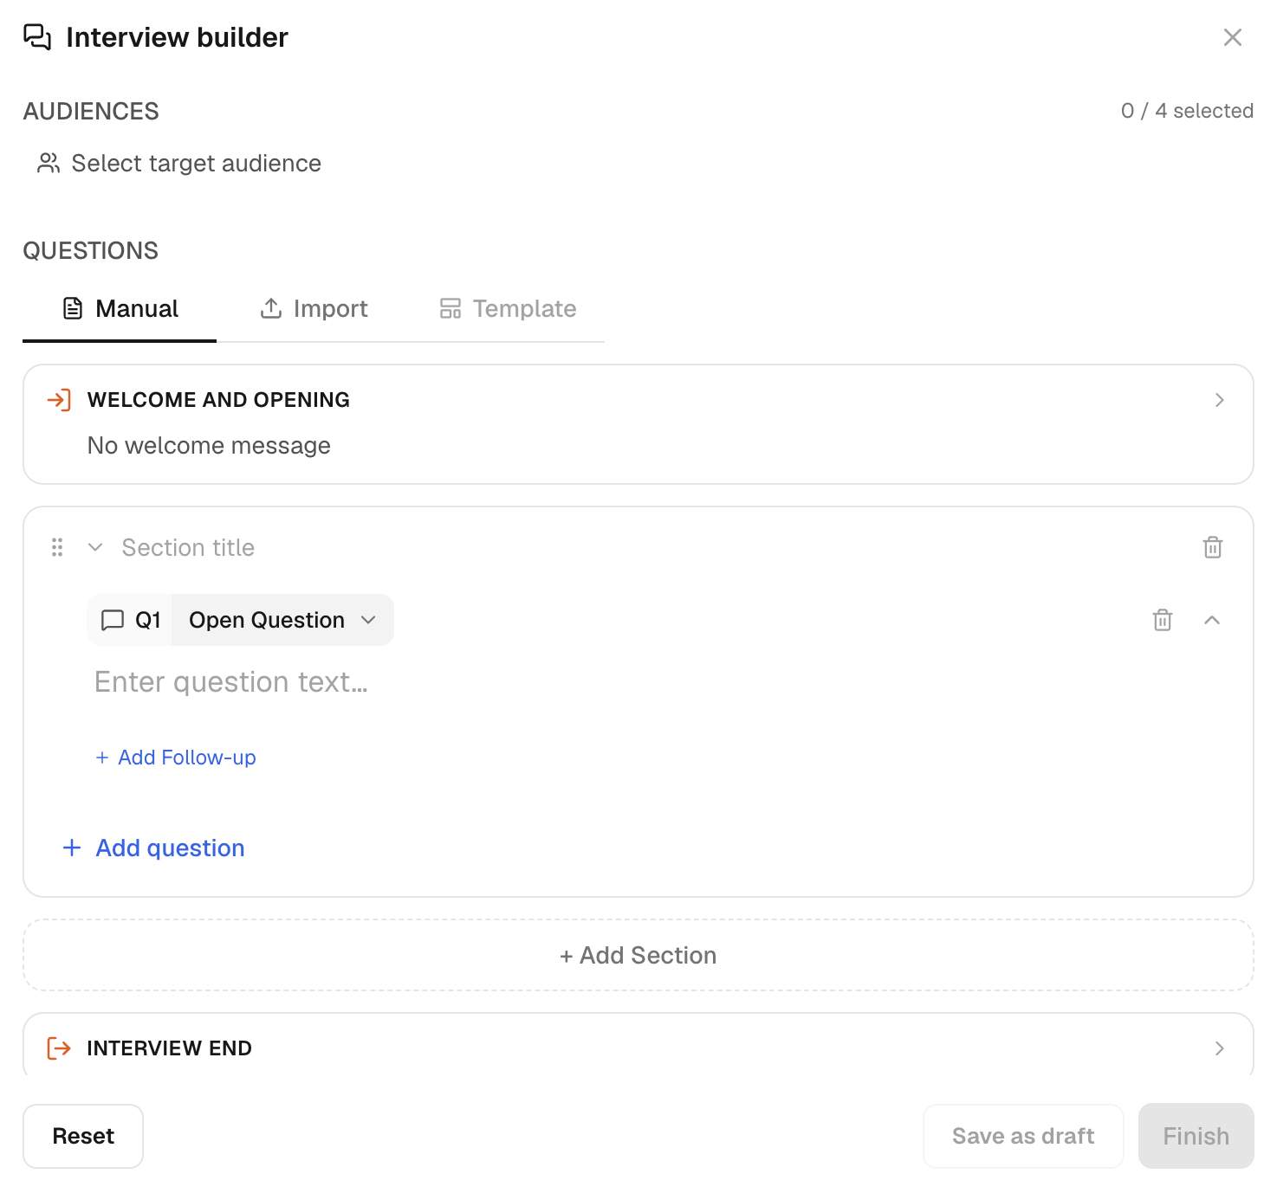Image resolution: width=1277 pixels, height=1193 pixels.
Task: Click the Reset button
Action: [83, 1136]
